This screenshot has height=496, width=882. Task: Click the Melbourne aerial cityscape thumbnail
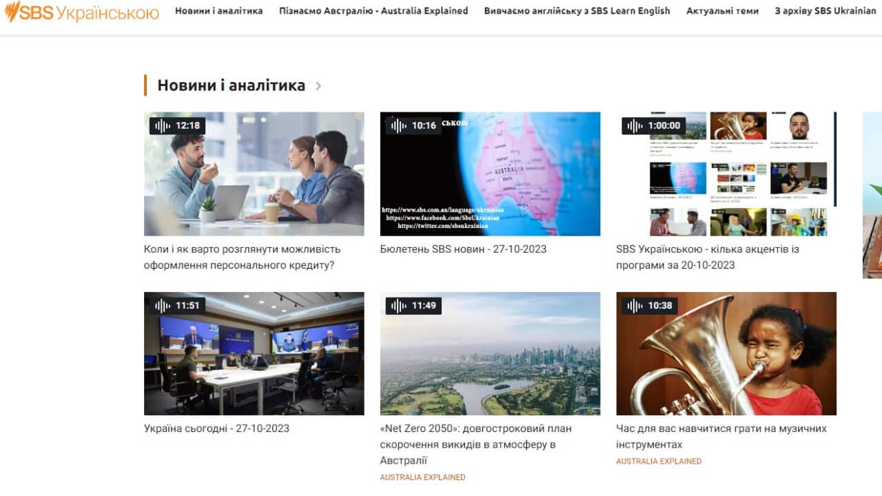490,353
